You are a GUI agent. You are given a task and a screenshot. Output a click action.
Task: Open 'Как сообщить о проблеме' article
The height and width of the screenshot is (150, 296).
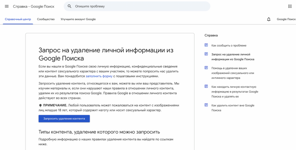coord(229,45)
